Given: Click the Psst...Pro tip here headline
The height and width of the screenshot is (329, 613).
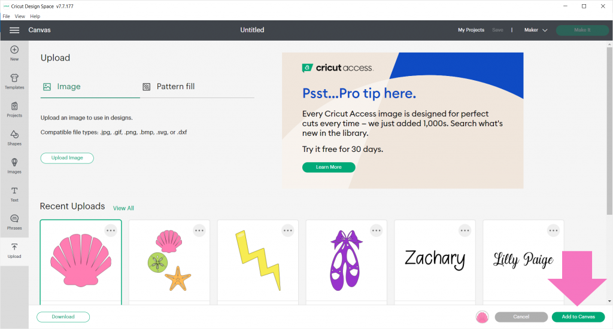Looking at the screenshot, I should [x=359, y=93].
